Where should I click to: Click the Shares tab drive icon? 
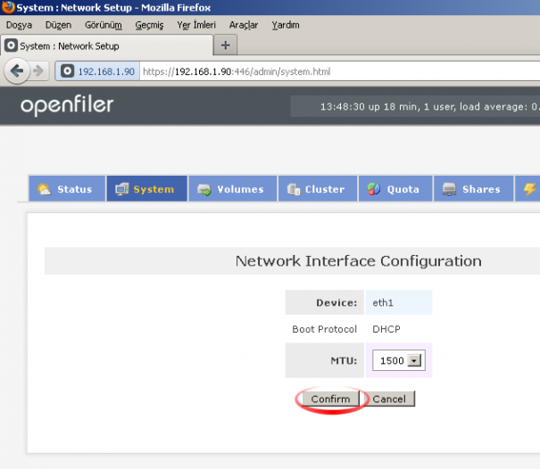click(x=449, y=189)
